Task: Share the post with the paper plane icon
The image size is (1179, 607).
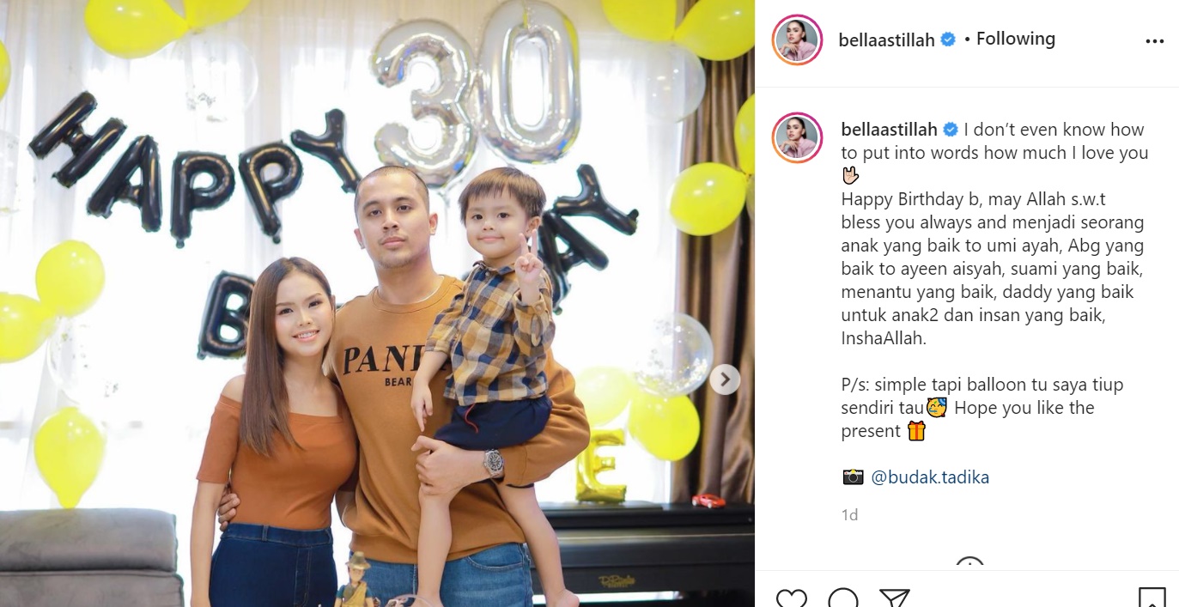Action: tap(894, 598)
